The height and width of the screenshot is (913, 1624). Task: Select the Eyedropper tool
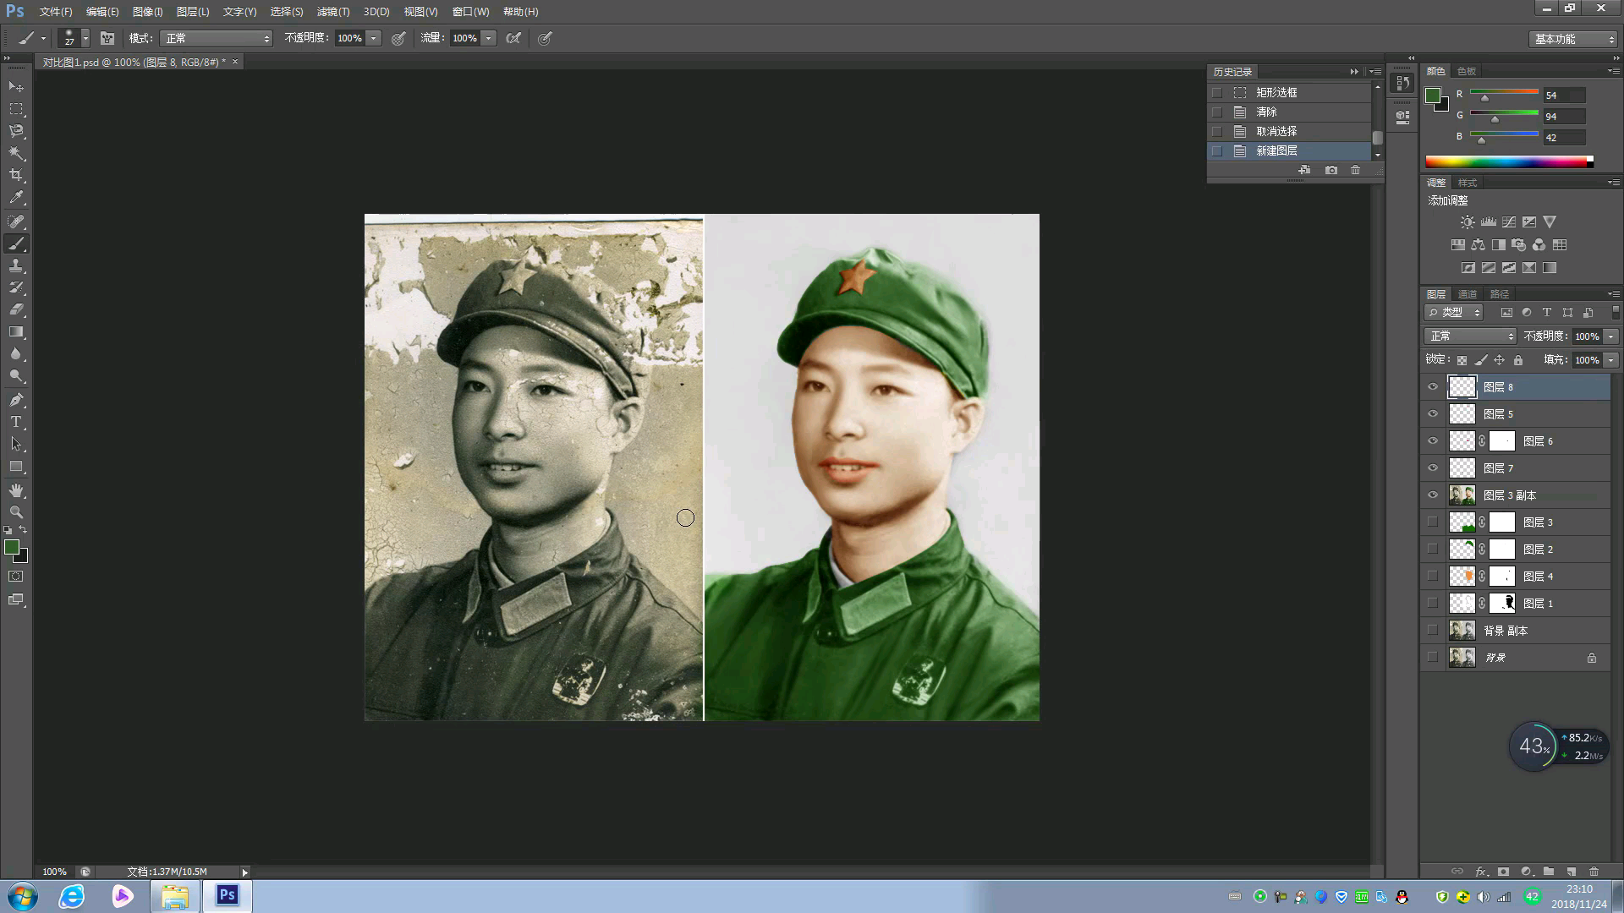[x=16, y=198]
